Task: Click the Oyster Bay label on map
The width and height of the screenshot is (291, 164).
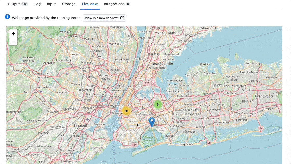Action: click(x=210, y=73)
